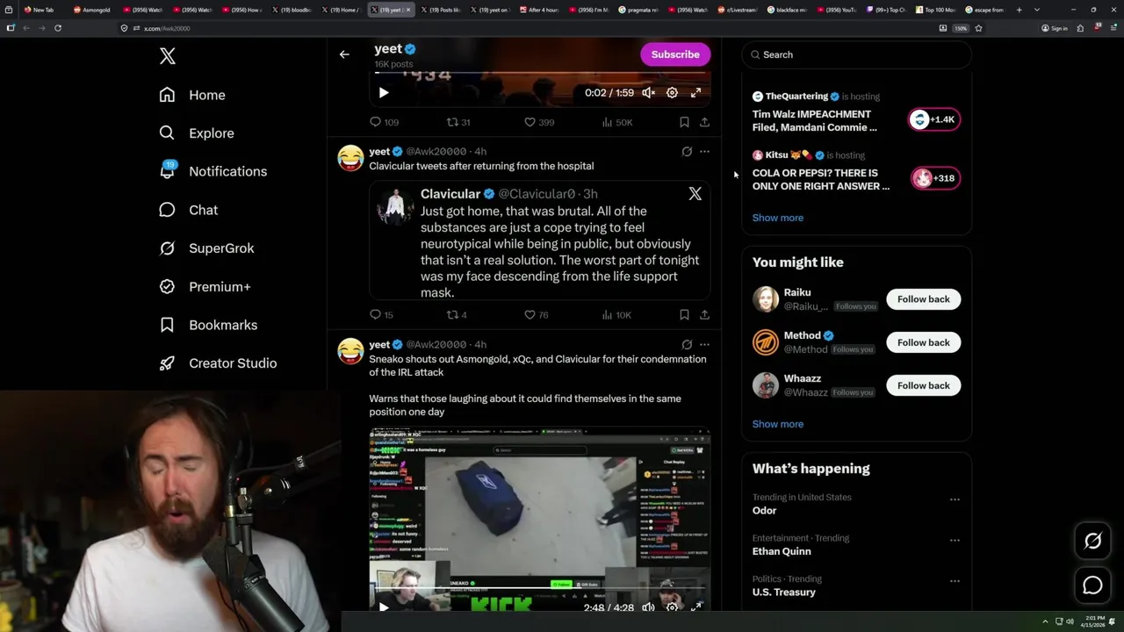Image resolution: width=1124 pixels, height=632 pixels.
Task: Open more options on Sneako shouts out post
Action: (704, 345)
